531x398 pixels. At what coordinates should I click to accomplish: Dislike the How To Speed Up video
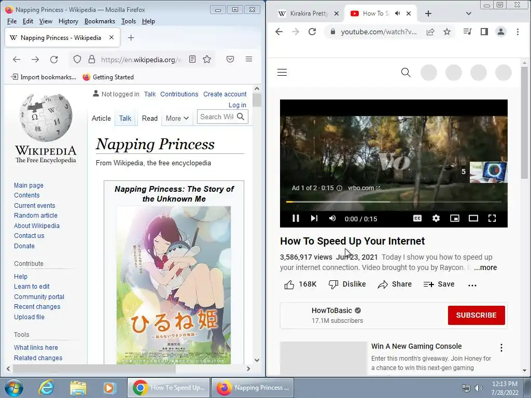(347, 285)
